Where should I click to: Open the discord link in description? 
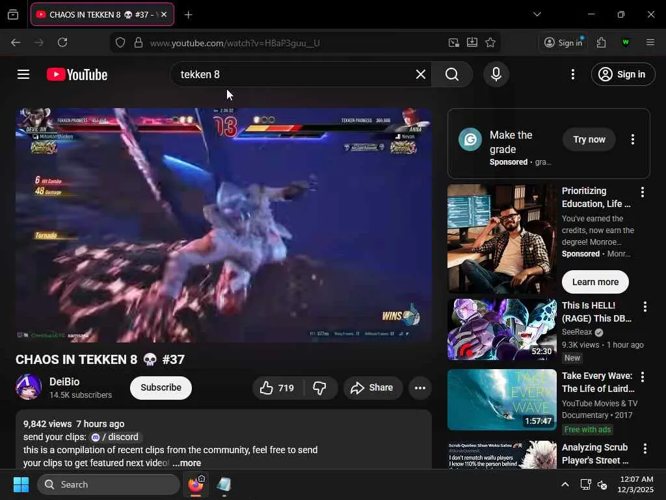coord(115,437)
